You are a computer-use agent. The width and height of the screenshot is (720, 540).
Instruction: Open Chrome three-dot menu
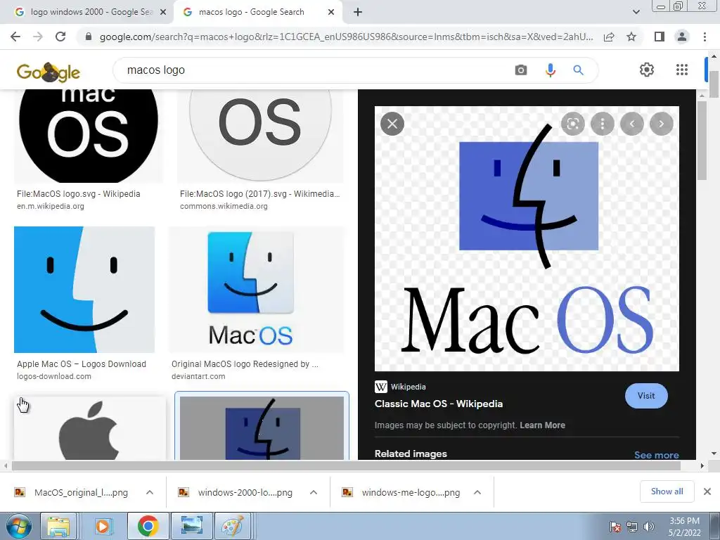tap(705, 37)
